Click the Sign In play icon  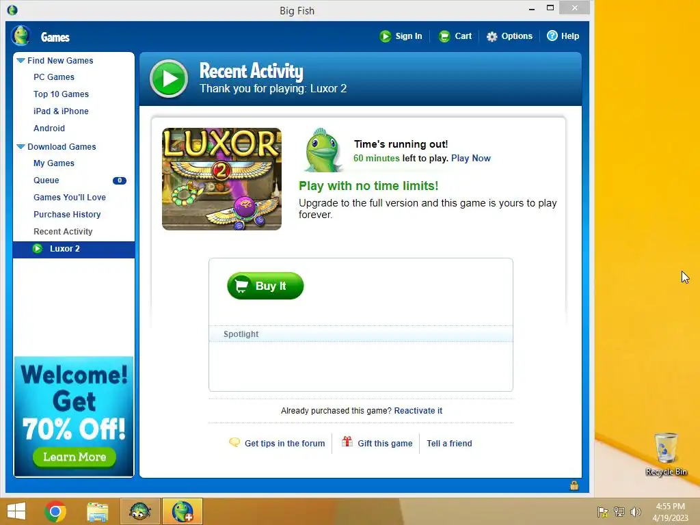(386, 36)
